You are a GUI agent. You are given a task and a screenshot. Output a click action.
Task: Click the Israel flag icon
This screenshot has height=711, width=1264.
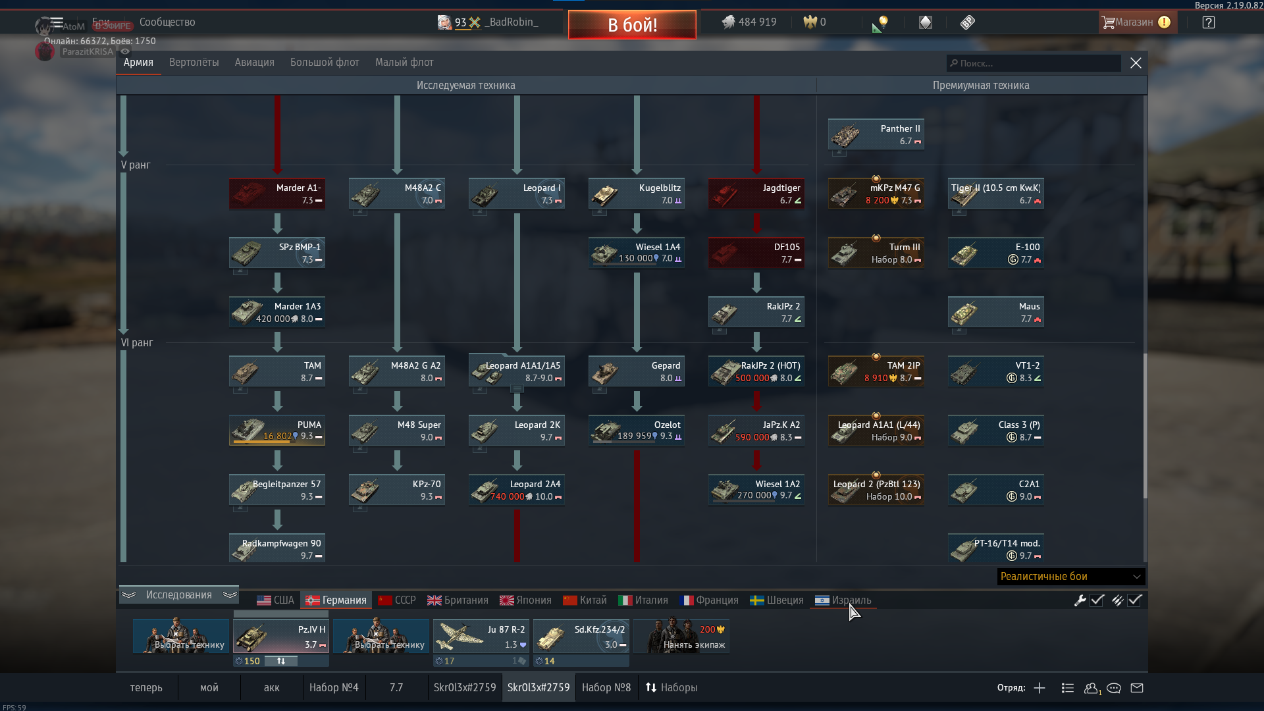coord(822,600)
